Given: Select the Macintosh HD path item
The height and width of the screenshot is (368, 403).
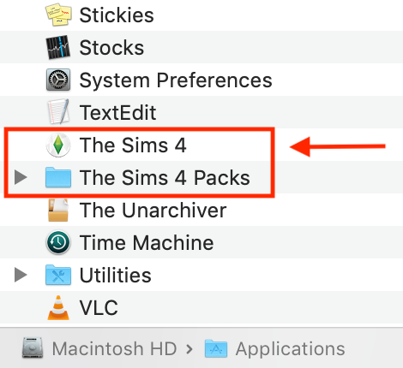Looking at the screenshot, I should 99,348.
